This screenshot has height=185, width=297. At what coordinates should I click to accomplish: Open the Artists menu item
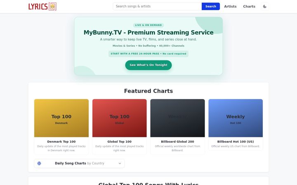pyautogui.click(x=230, y=7)
